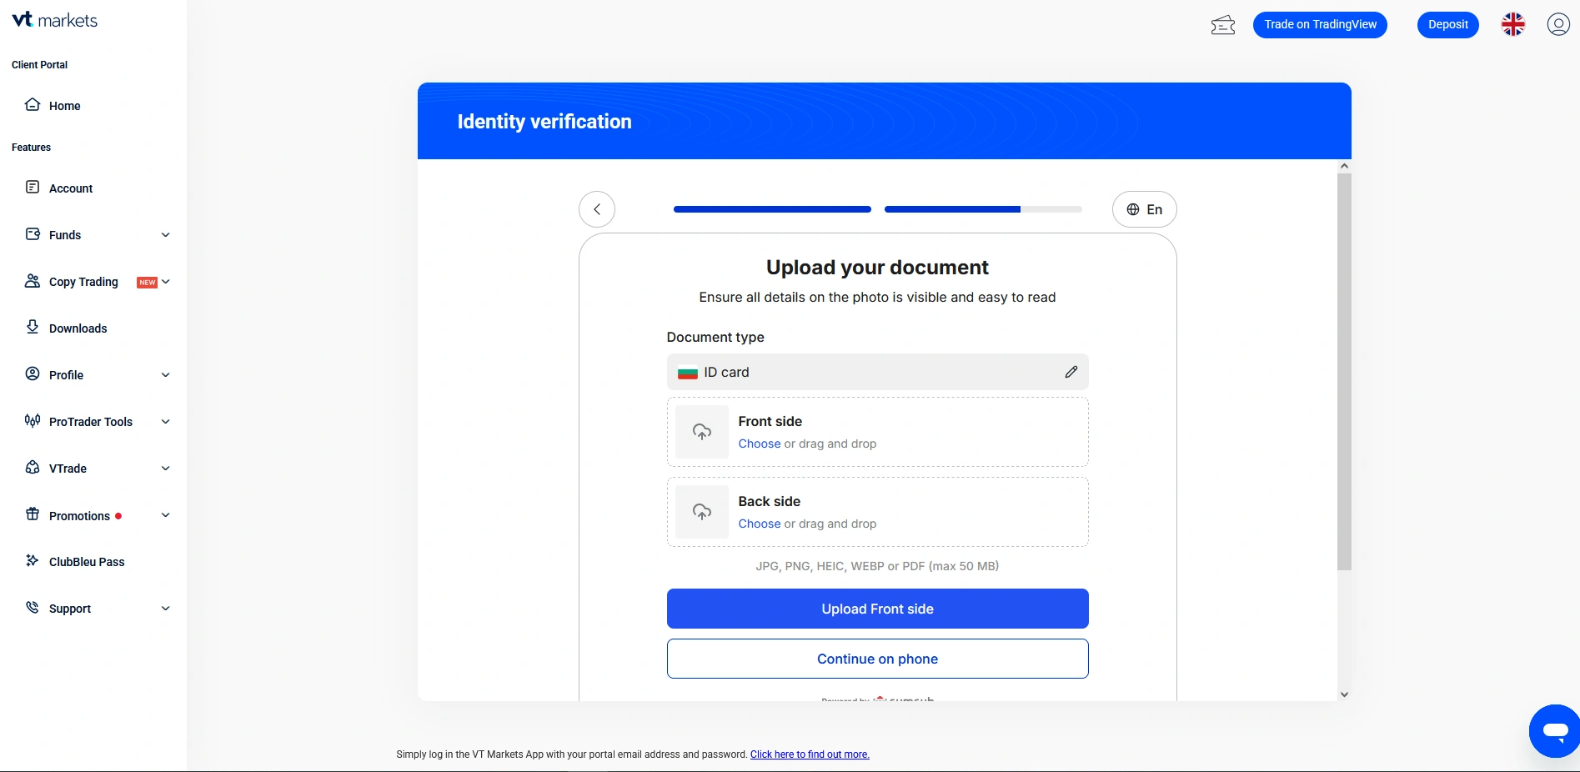Click the Back side upload cloud icon
1580x772 pixels.
(702, 512)
